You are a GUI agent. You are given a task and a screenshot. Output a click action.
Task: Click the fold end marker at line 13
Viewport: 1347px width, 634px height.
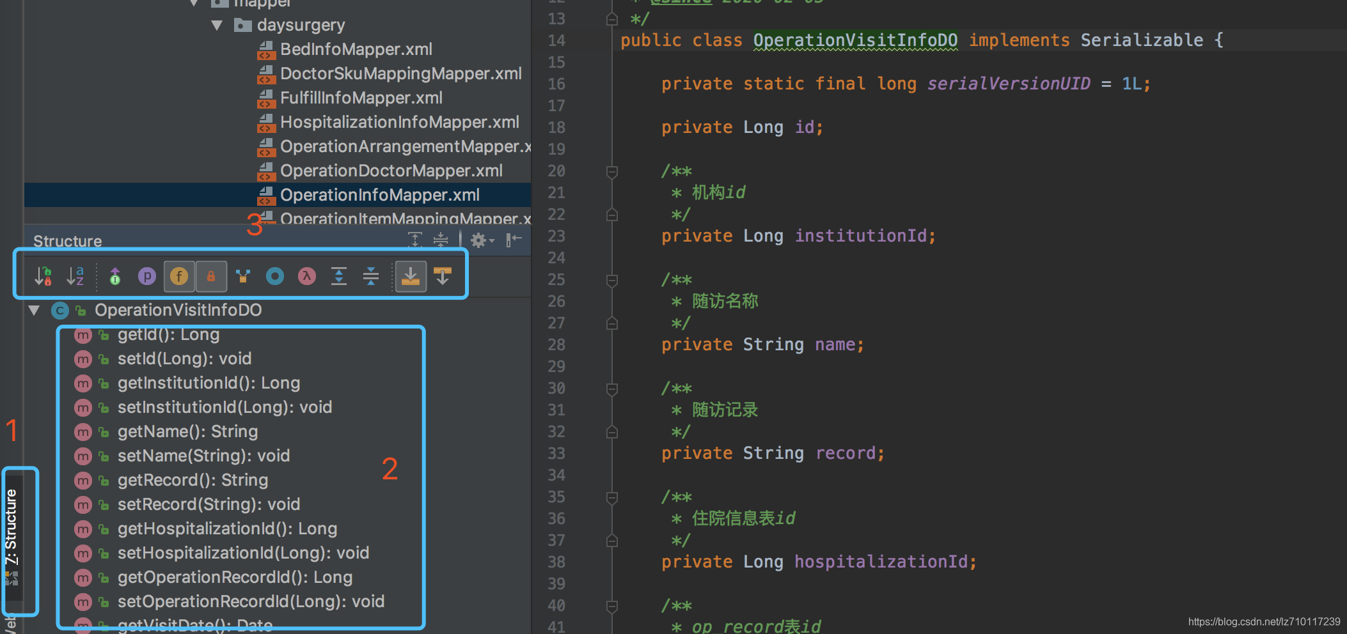[611, 19]
